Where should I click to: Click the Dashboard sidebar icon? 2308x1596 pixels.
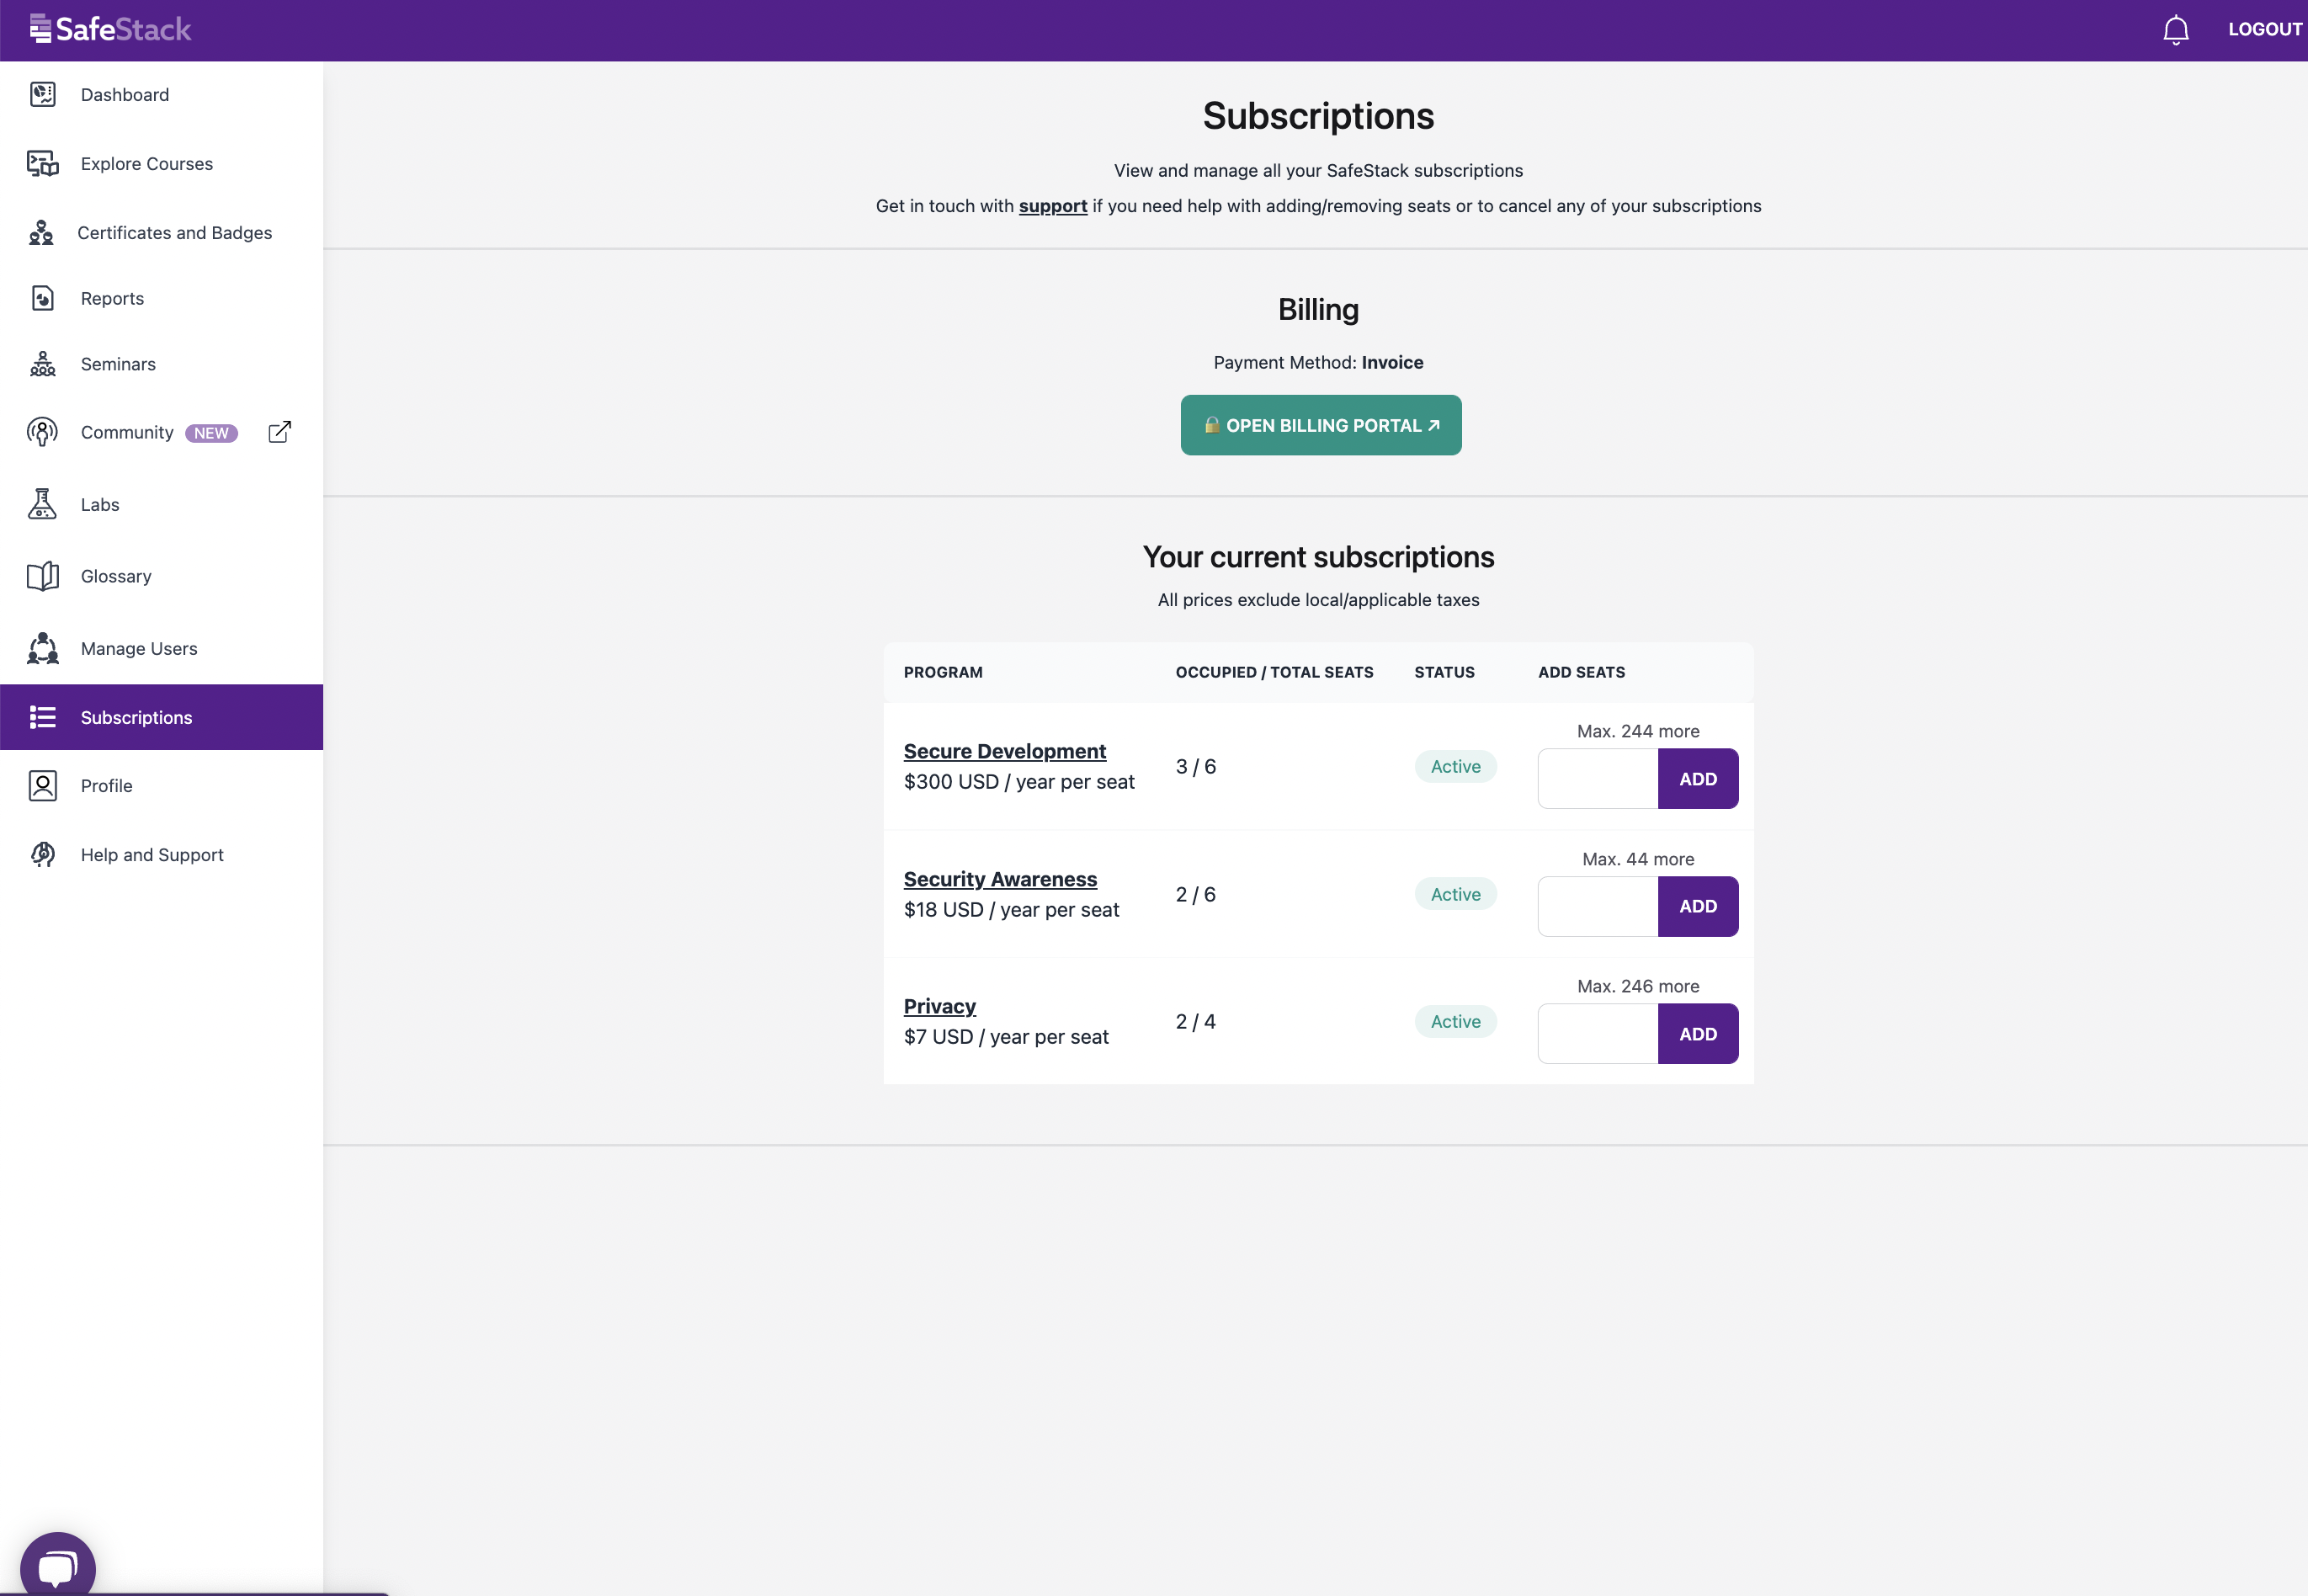[42, 94]
